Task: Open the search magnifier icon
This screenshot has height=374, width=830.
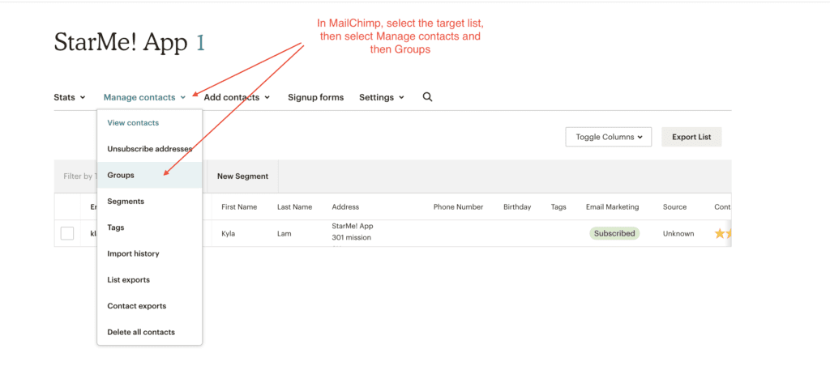Action: [428, 97]
